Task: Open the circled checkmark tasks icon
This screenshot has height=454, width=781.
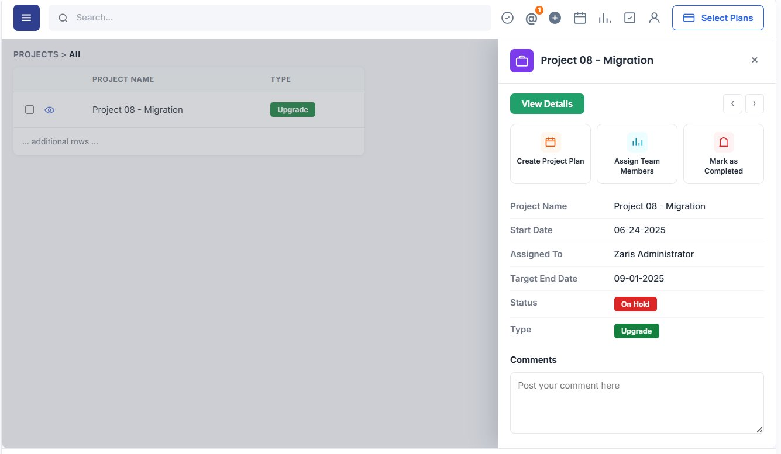Action: (x=508, y=18)
